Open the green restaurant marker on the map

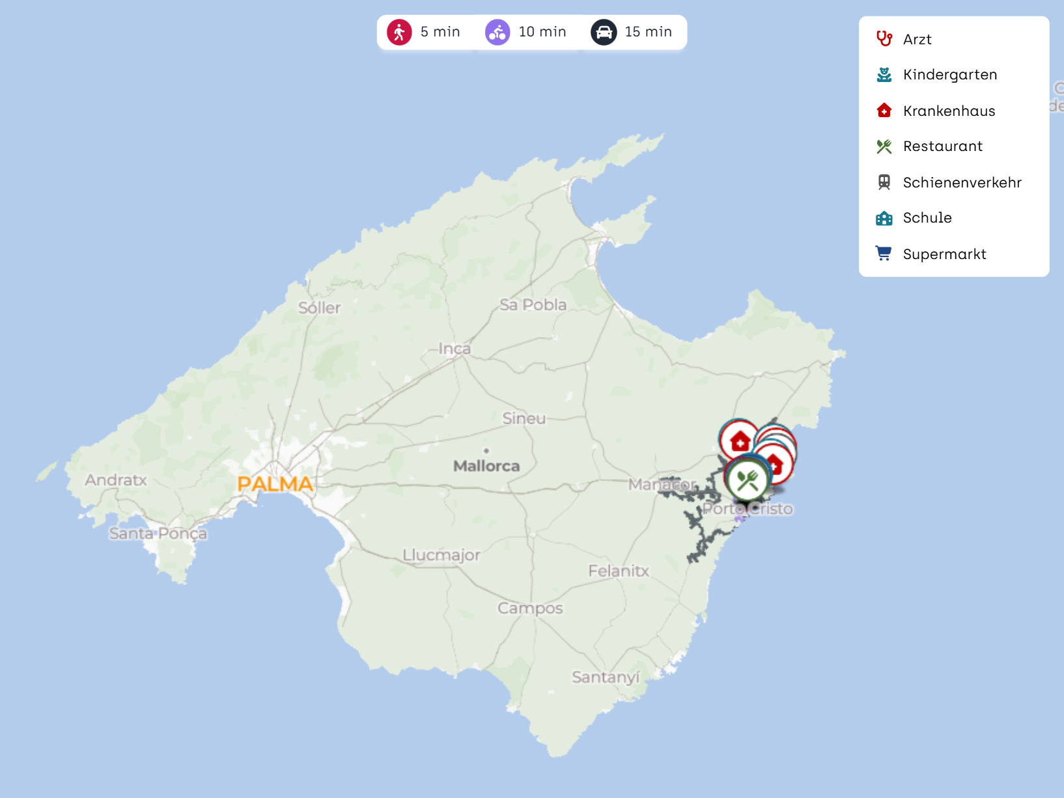tap(748, 480)
